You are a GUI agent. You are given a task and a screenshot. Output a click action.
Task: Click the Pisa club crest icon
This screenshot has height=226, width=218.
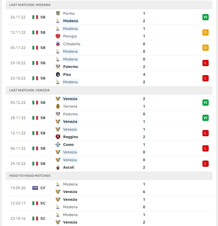pos(58,75)
